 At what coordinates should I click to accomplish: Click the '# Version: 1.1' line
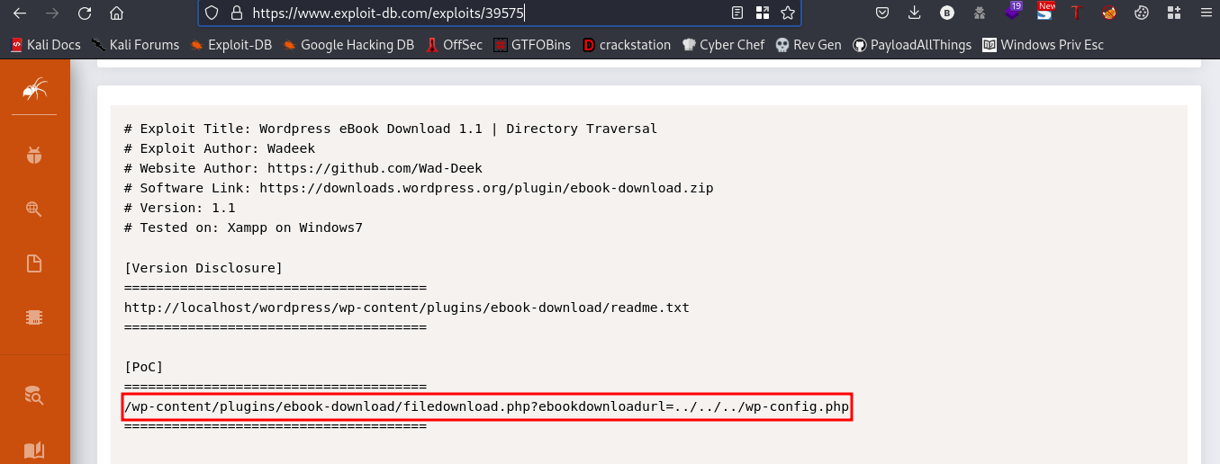tap(179, 208)
